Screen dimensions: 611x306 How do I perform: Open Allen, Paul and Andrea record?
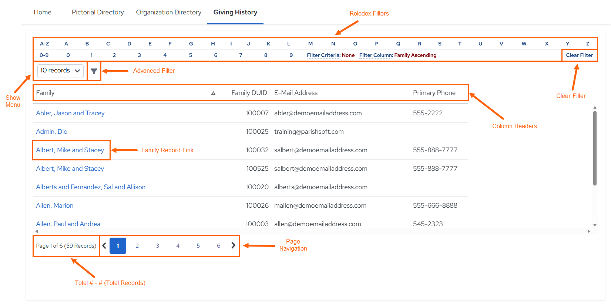coord(68,224)
